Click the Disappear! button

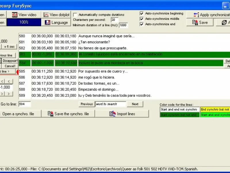pyautogui.click(x=10, y=61)
